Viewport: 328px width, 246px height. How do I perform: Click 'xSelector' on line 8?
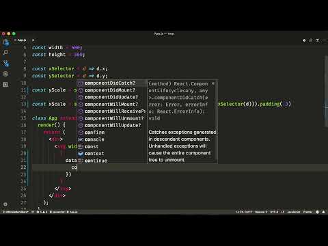(61, 69)
